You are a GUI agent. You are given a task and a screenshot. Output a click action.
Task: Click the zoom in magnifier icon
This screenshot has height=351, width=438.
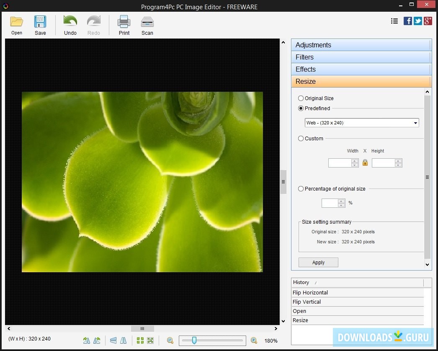254,340
